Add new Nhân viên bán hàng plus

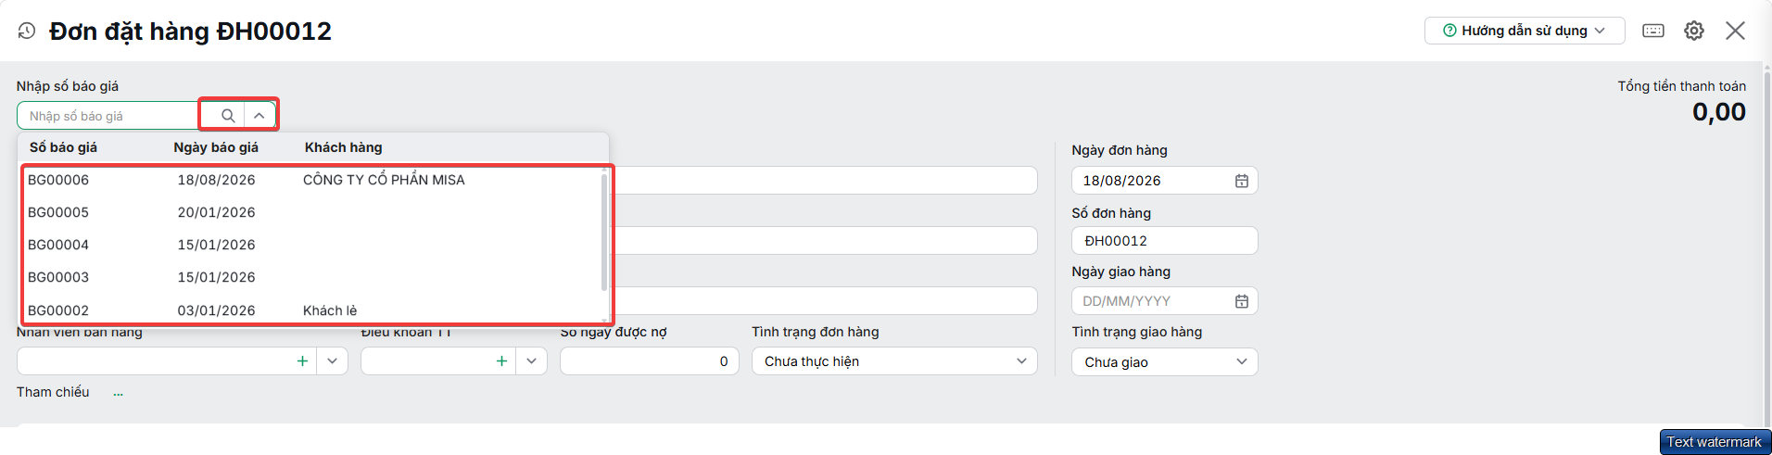pyautogui.click(x=302, y=361)
